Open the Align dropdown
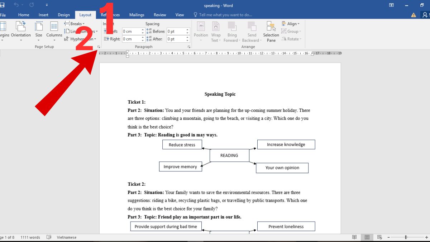The width and height of the screenshot is (430, 242). tap(291, 24)
